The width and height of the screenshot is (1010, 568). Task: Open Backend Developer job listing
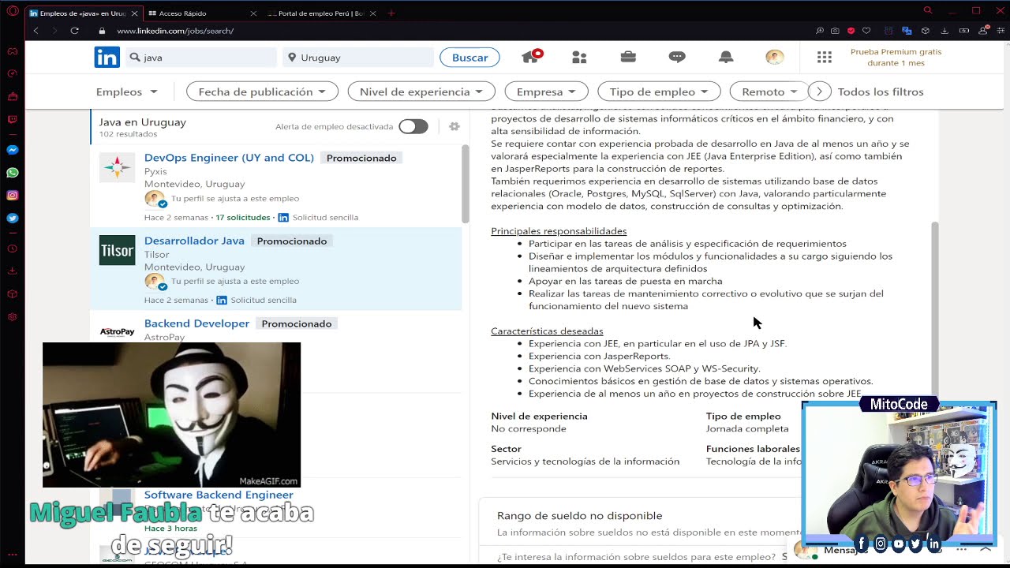click(196, 323)
